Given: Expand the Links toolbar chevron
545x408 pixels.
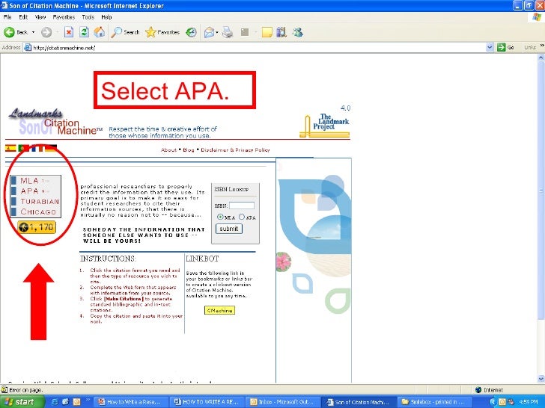Looking at the screenshot, I should pyautogui.click(x=541, y=46).
